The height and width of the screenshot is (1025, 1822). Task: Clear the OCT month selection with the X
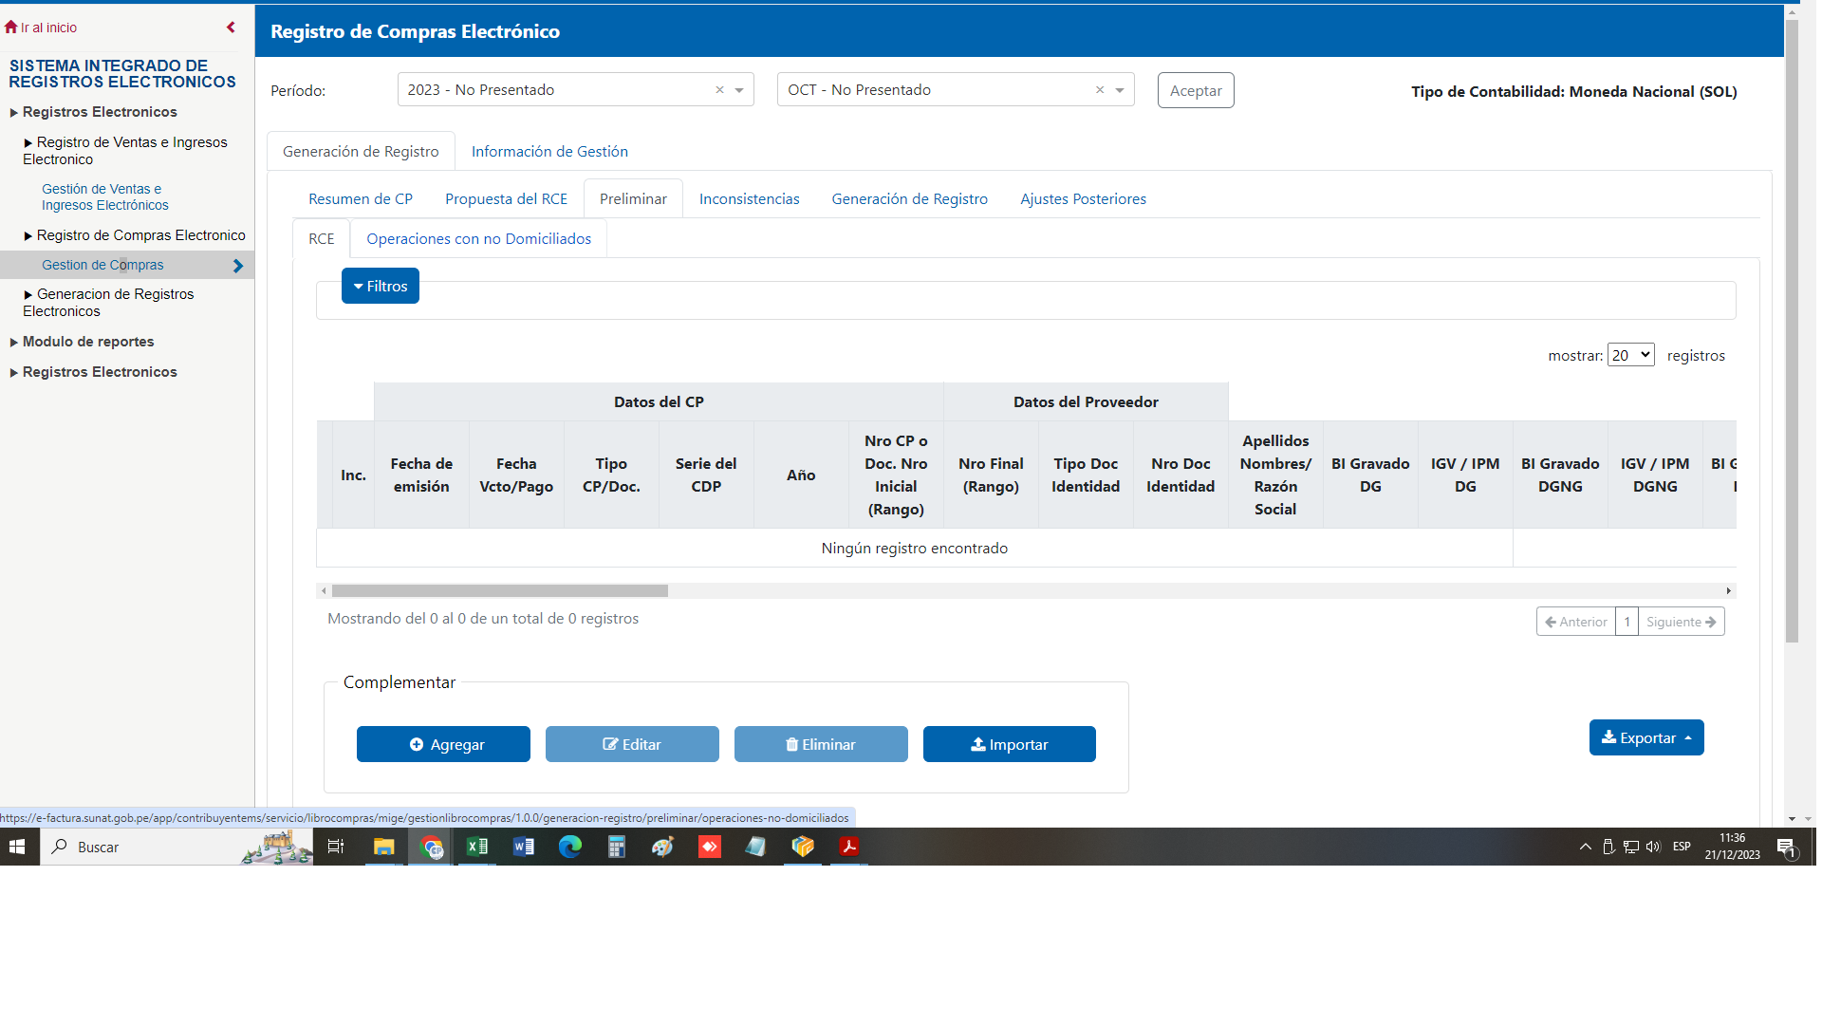click(x=1100, y=90)
